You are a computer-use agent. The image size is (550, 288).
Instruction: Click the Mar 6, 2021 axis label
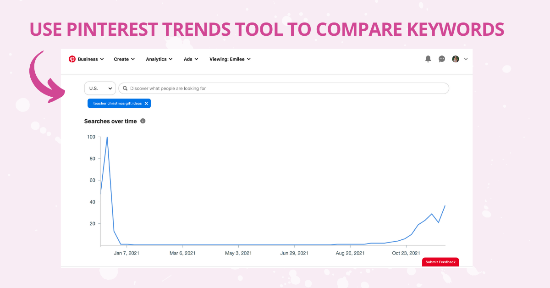coord(182,253)
